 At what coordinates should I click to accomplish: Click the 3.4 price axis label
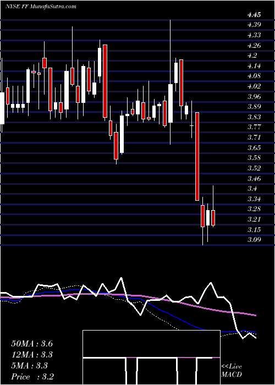click(x=252, y=188)
